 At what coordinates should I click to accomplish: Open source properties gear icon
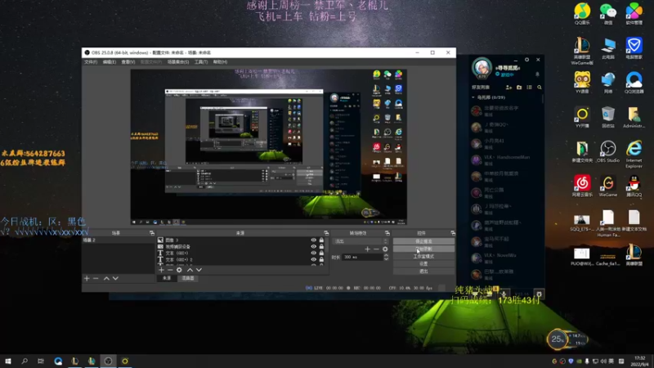pyautogui.click(x=179, y=270)
